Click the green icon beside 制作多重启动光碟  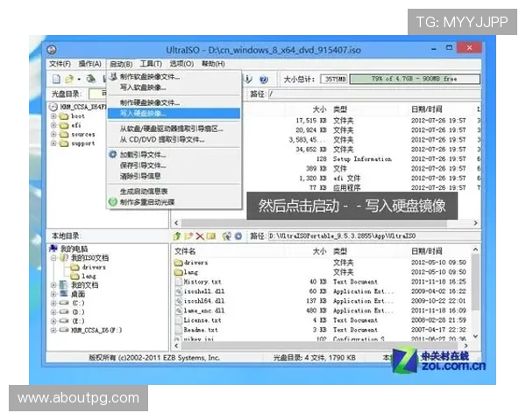pyautogui.click(x=113, y=201)
